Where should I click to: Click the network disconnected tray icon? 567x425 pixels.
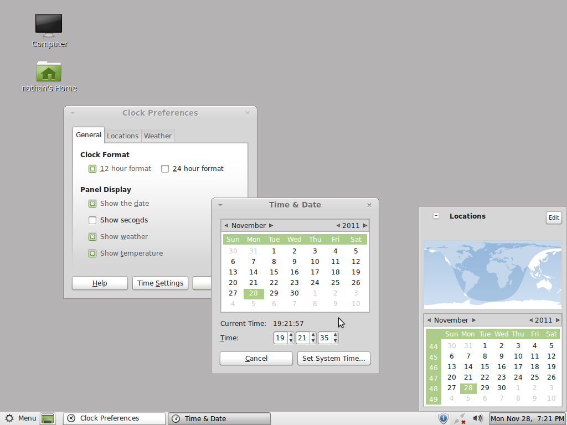tap(460, 419)
